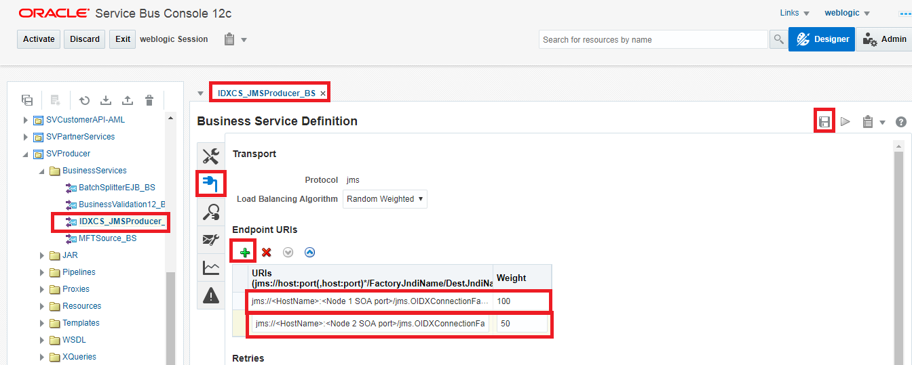Image resolution: width=912 pixels, height=365 pixels.
Task: Click the Activate button
Action: [x=39, y=39]
